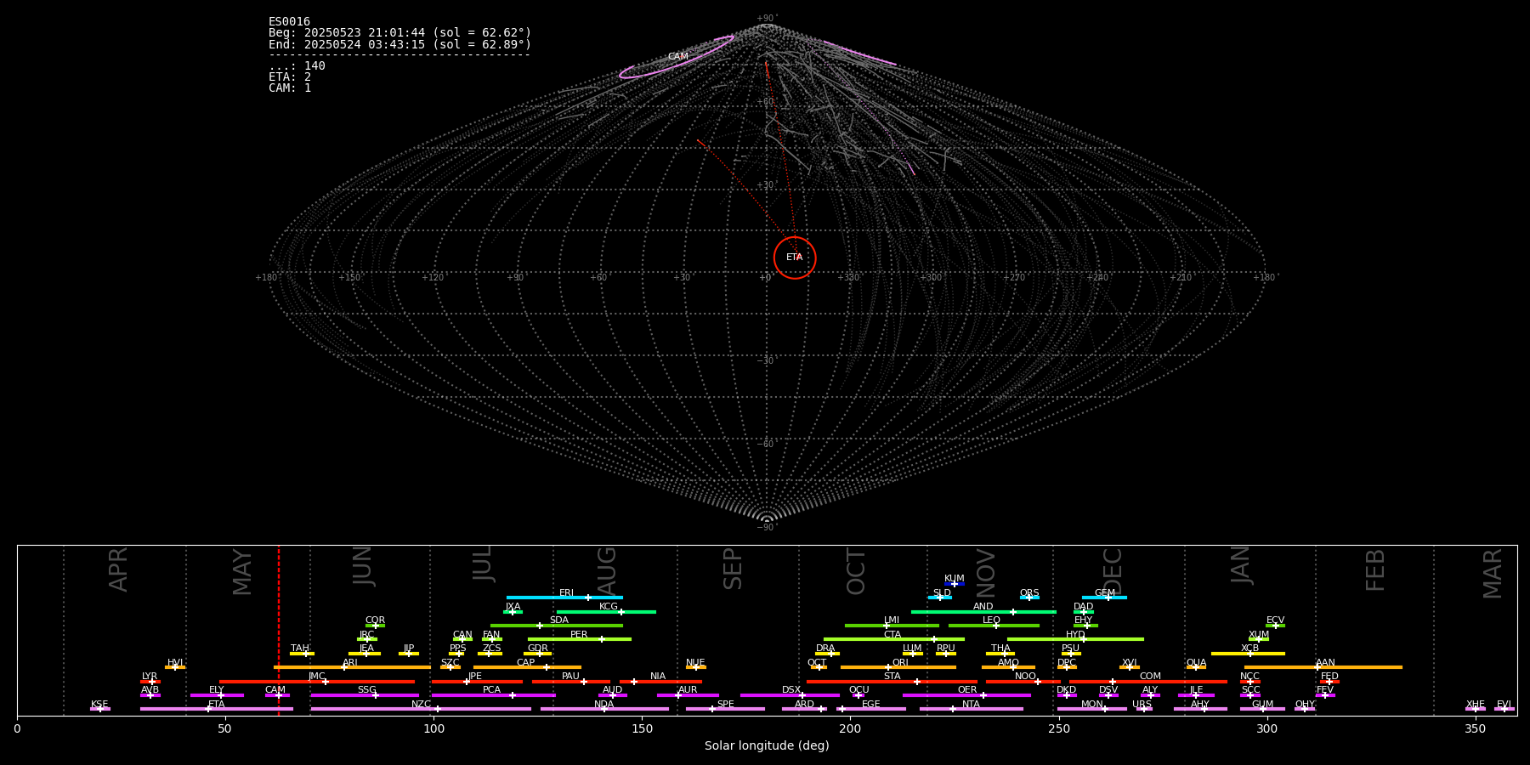The image size is (1530, 765).
Task: Click the NTA shower label
Action: 971,704
